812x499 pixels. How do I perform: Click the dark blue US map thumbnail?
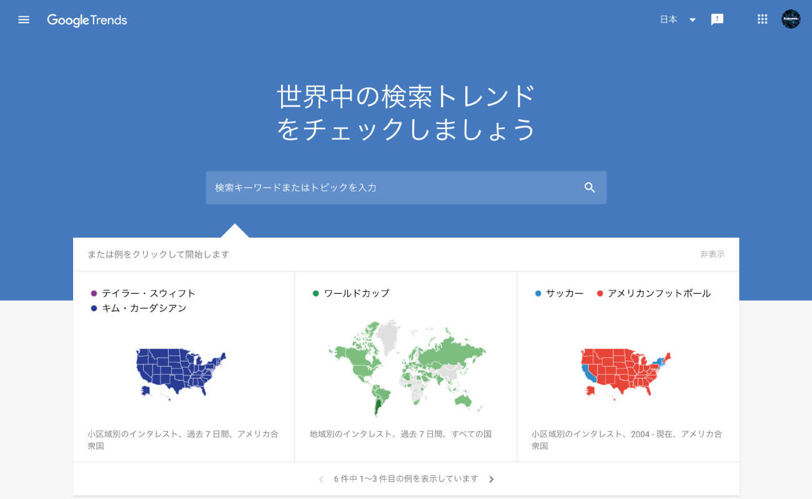[x=181, y=374]
